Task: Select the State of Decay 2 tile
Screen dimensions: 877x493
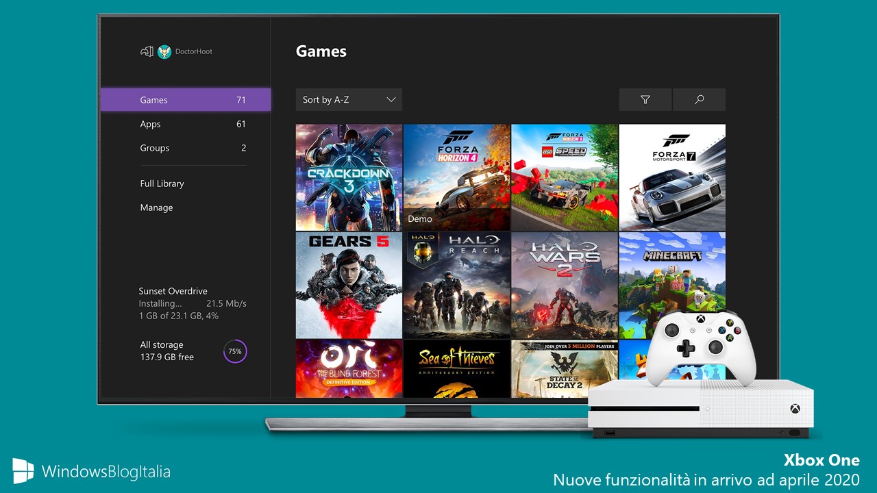Action: (565, 368)
